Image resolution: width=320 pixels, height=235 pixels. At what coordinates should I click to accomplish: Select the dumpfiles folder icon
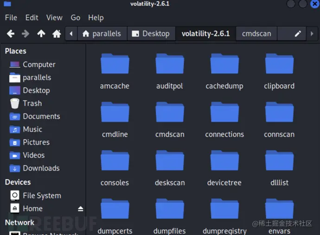pos(170,209)
